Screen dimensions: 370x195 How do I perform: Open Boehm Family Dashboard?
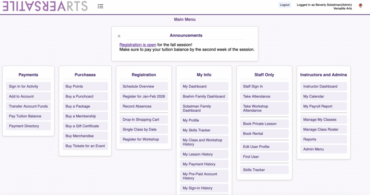[204, 96]
